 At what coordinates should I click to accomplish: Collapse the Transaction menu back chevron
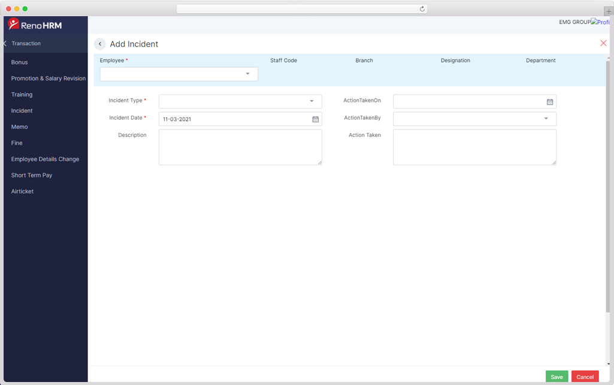5,44
